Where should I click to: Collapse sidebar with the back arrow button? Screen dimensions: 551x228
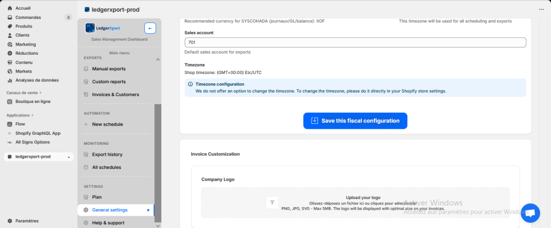point(150,28)
